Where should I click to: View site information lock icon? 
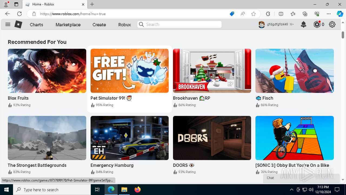click(x=34, y=14)
